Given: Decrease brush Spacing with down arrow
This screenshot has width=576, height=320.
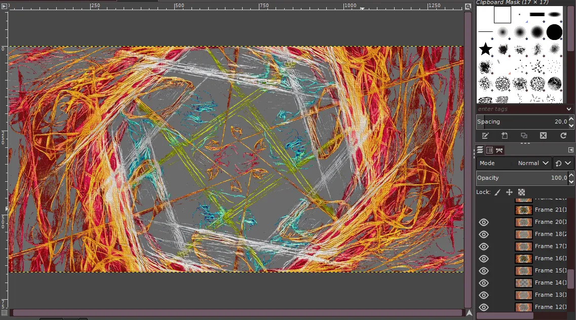Looking at the screenshot, I should click(571, 125).
